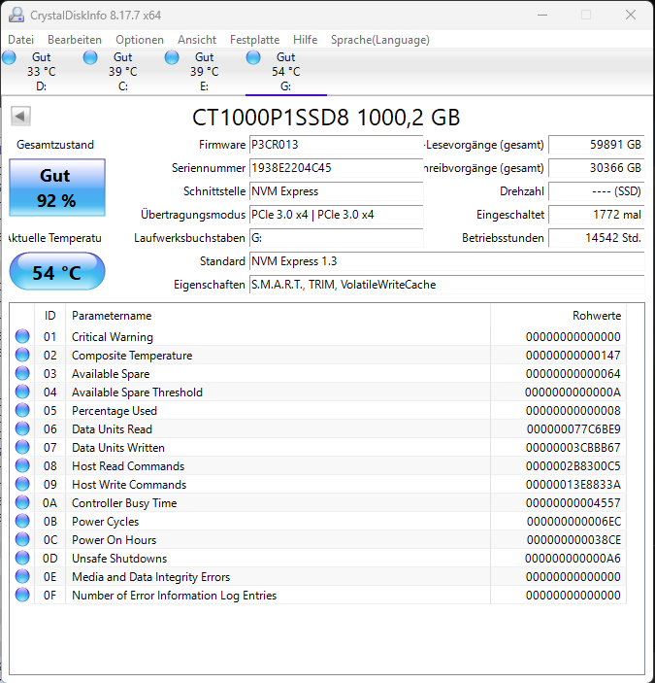Open the Ansicht menu
The width and height of the screenshot is (655, 683).
197,40
